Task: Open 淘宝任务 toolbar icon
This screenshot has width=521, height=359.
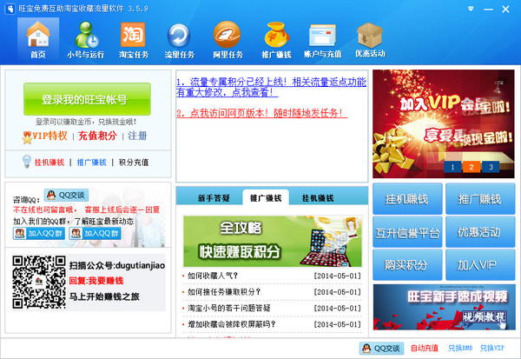Action: (x=134, y=39)
